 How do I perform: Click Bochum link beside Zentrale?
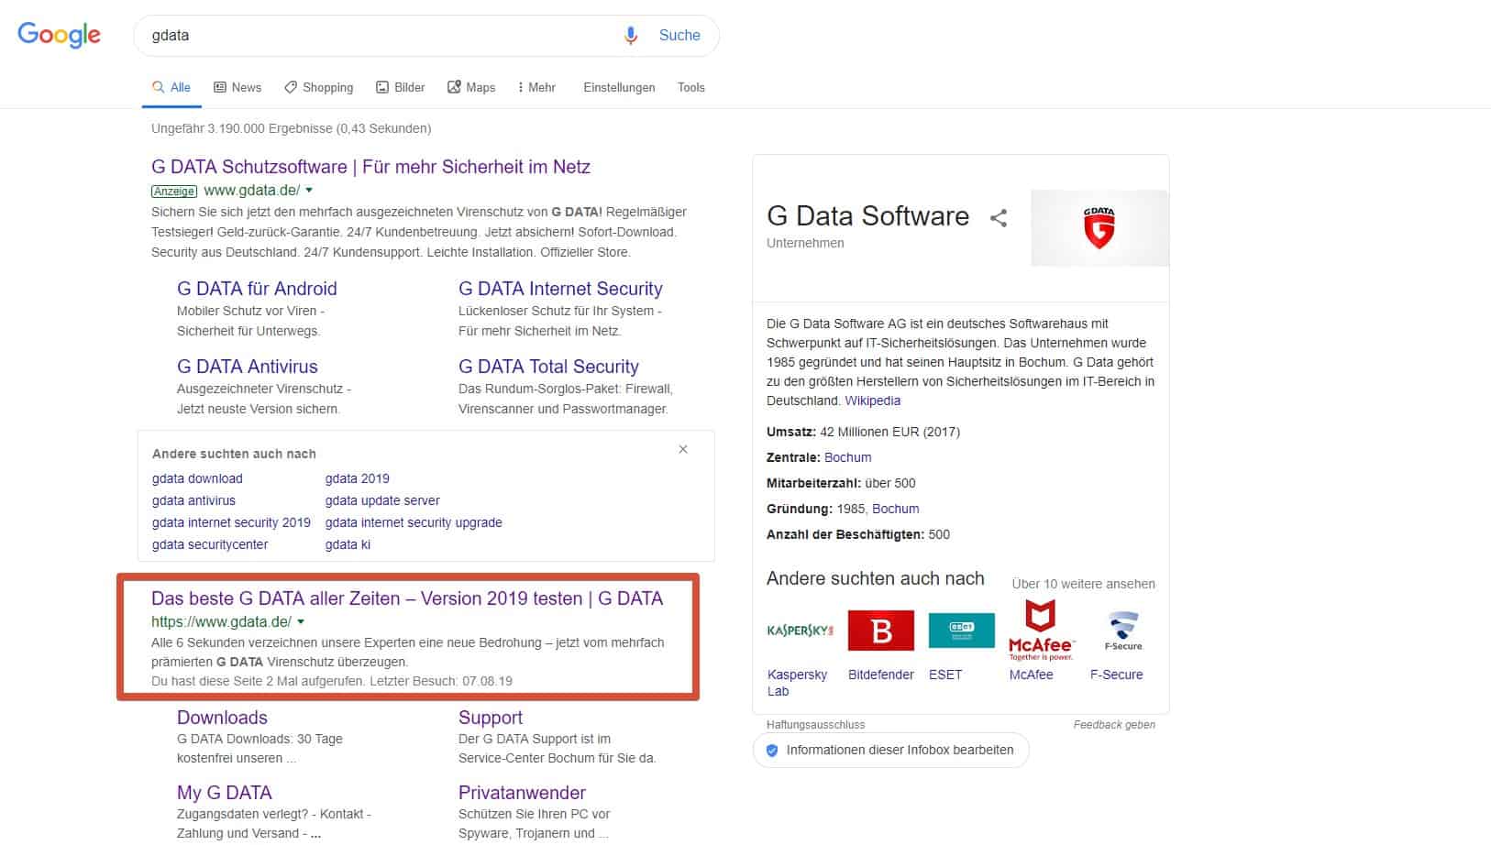pos(847,457)
